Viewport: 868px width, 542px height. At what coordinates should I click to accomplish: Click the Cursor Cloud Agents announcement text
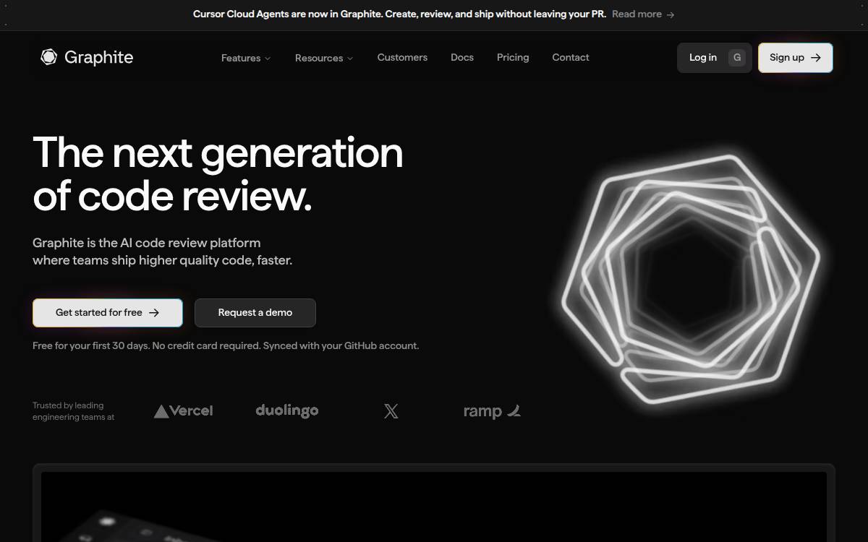tap(399, 14)
